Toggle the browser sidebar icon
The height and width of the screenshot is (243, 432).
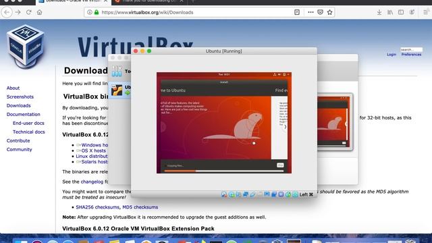(x=401, y=12)
